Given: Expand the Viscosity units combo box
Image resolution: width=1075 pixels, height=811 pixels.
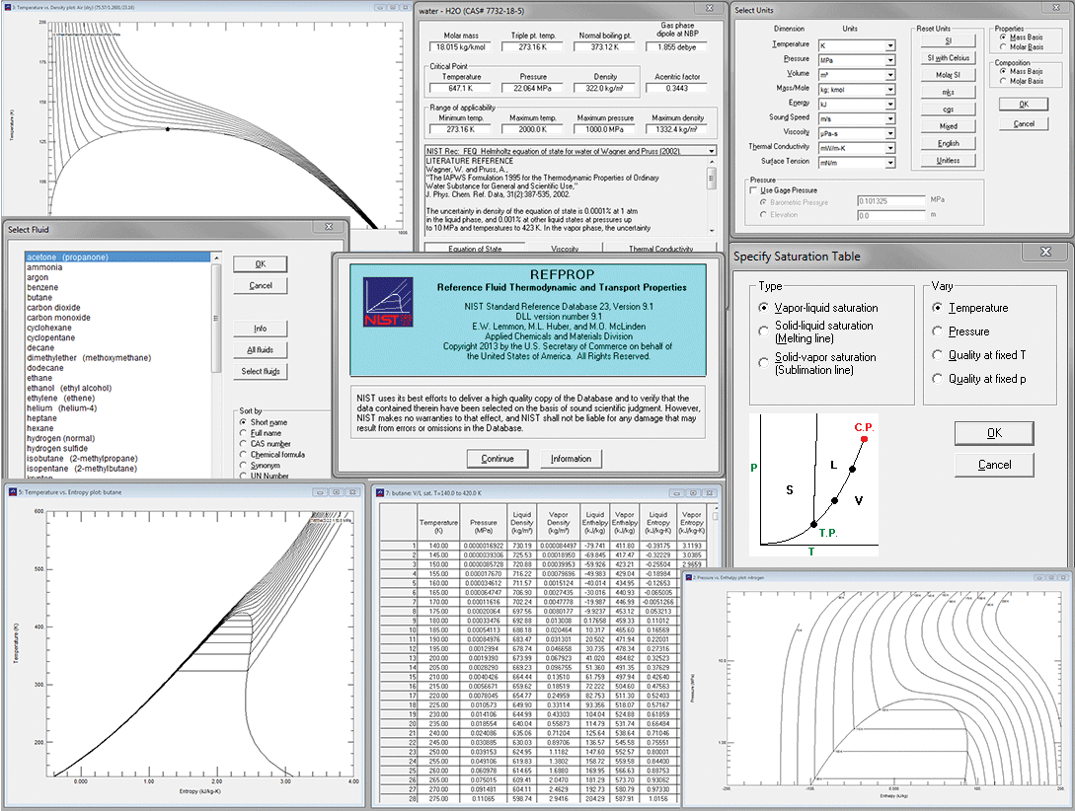Looking at the screenshot, I should coord(889,133).
